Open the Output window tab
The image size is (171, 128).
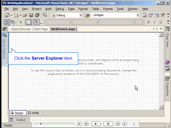[x=19, y=120]
